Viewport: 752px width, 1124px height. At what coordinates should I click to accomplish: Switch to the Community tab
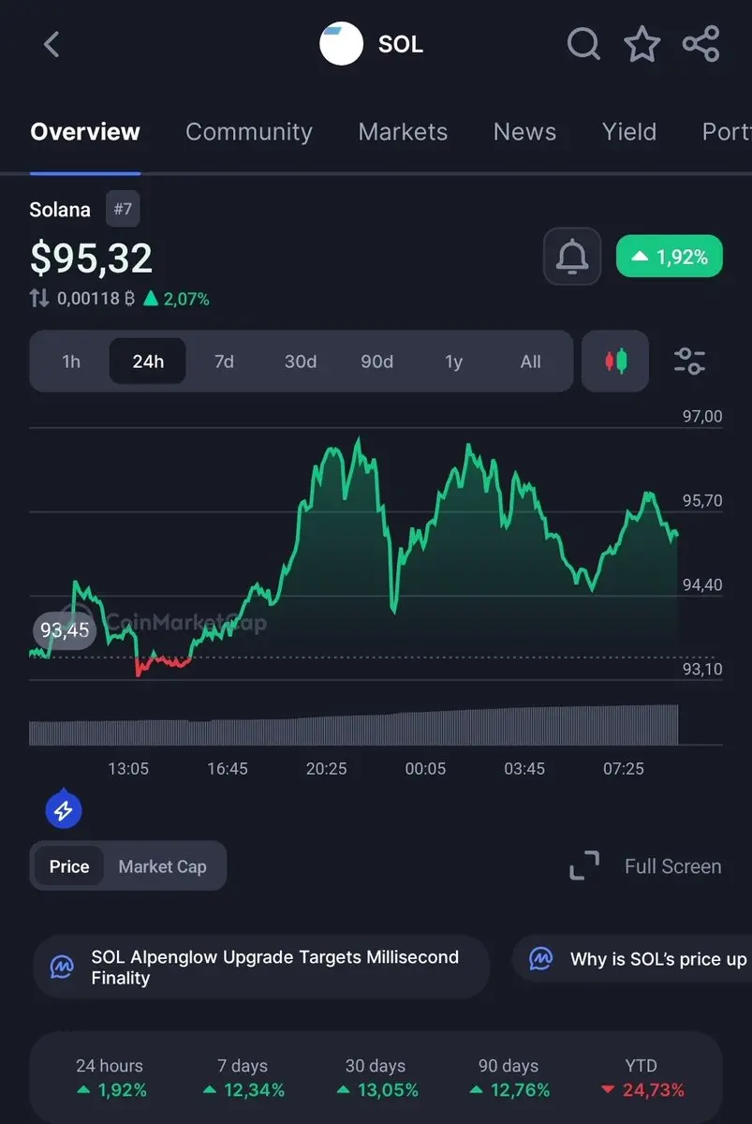point(249,132)
